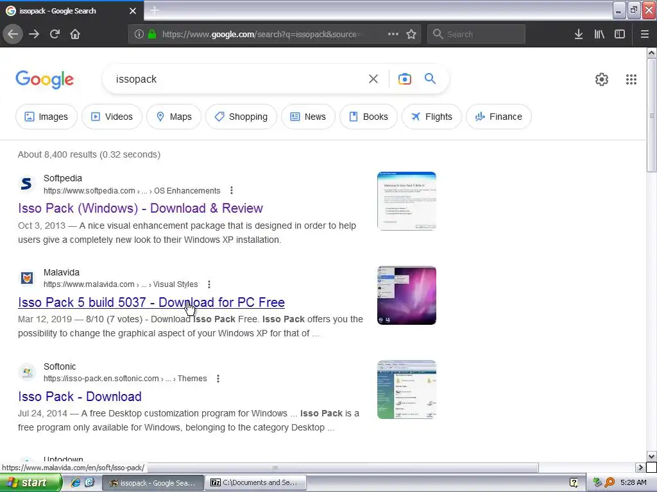Submit search with the magnifier icon
657x492 pixels.
430,79
